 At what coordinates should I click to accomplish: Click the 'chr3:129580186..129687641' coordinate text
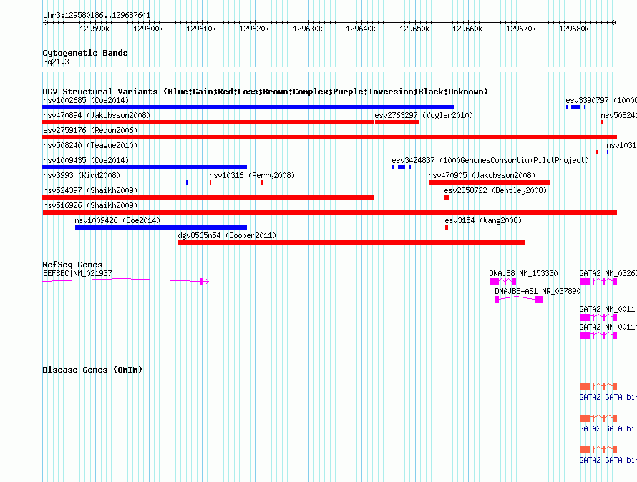(x=97, y=16)
